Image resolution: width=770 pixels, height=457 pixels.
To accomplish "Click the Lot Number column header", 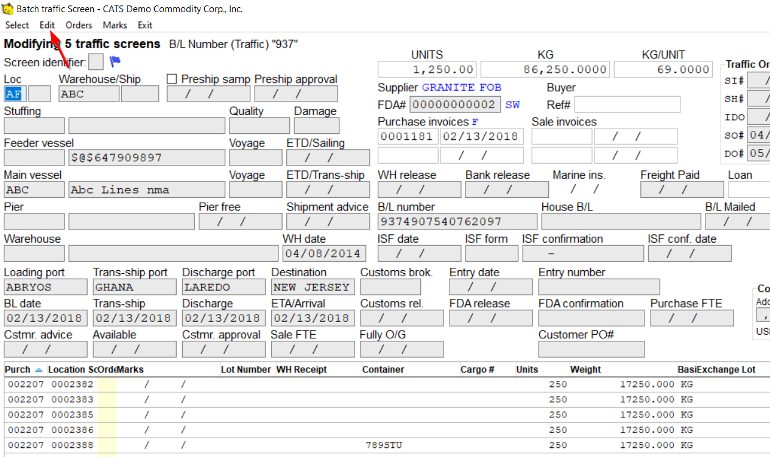I will point(246,369).
